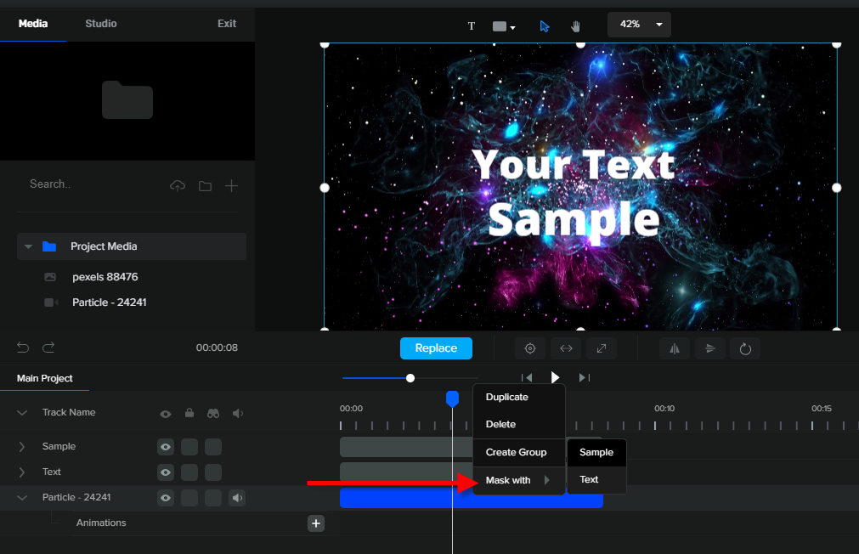Toggle solo box on the Text track
This screenshot has width=859, height=554.
point(213,472)
